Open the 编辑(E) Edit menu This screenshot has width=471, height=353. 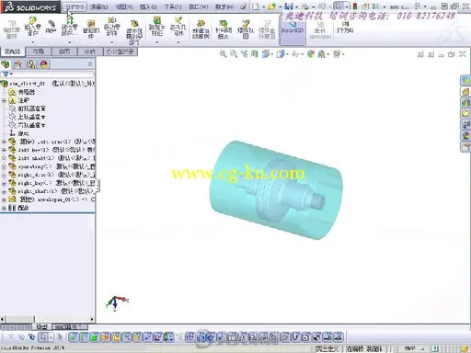click(98, 6)
